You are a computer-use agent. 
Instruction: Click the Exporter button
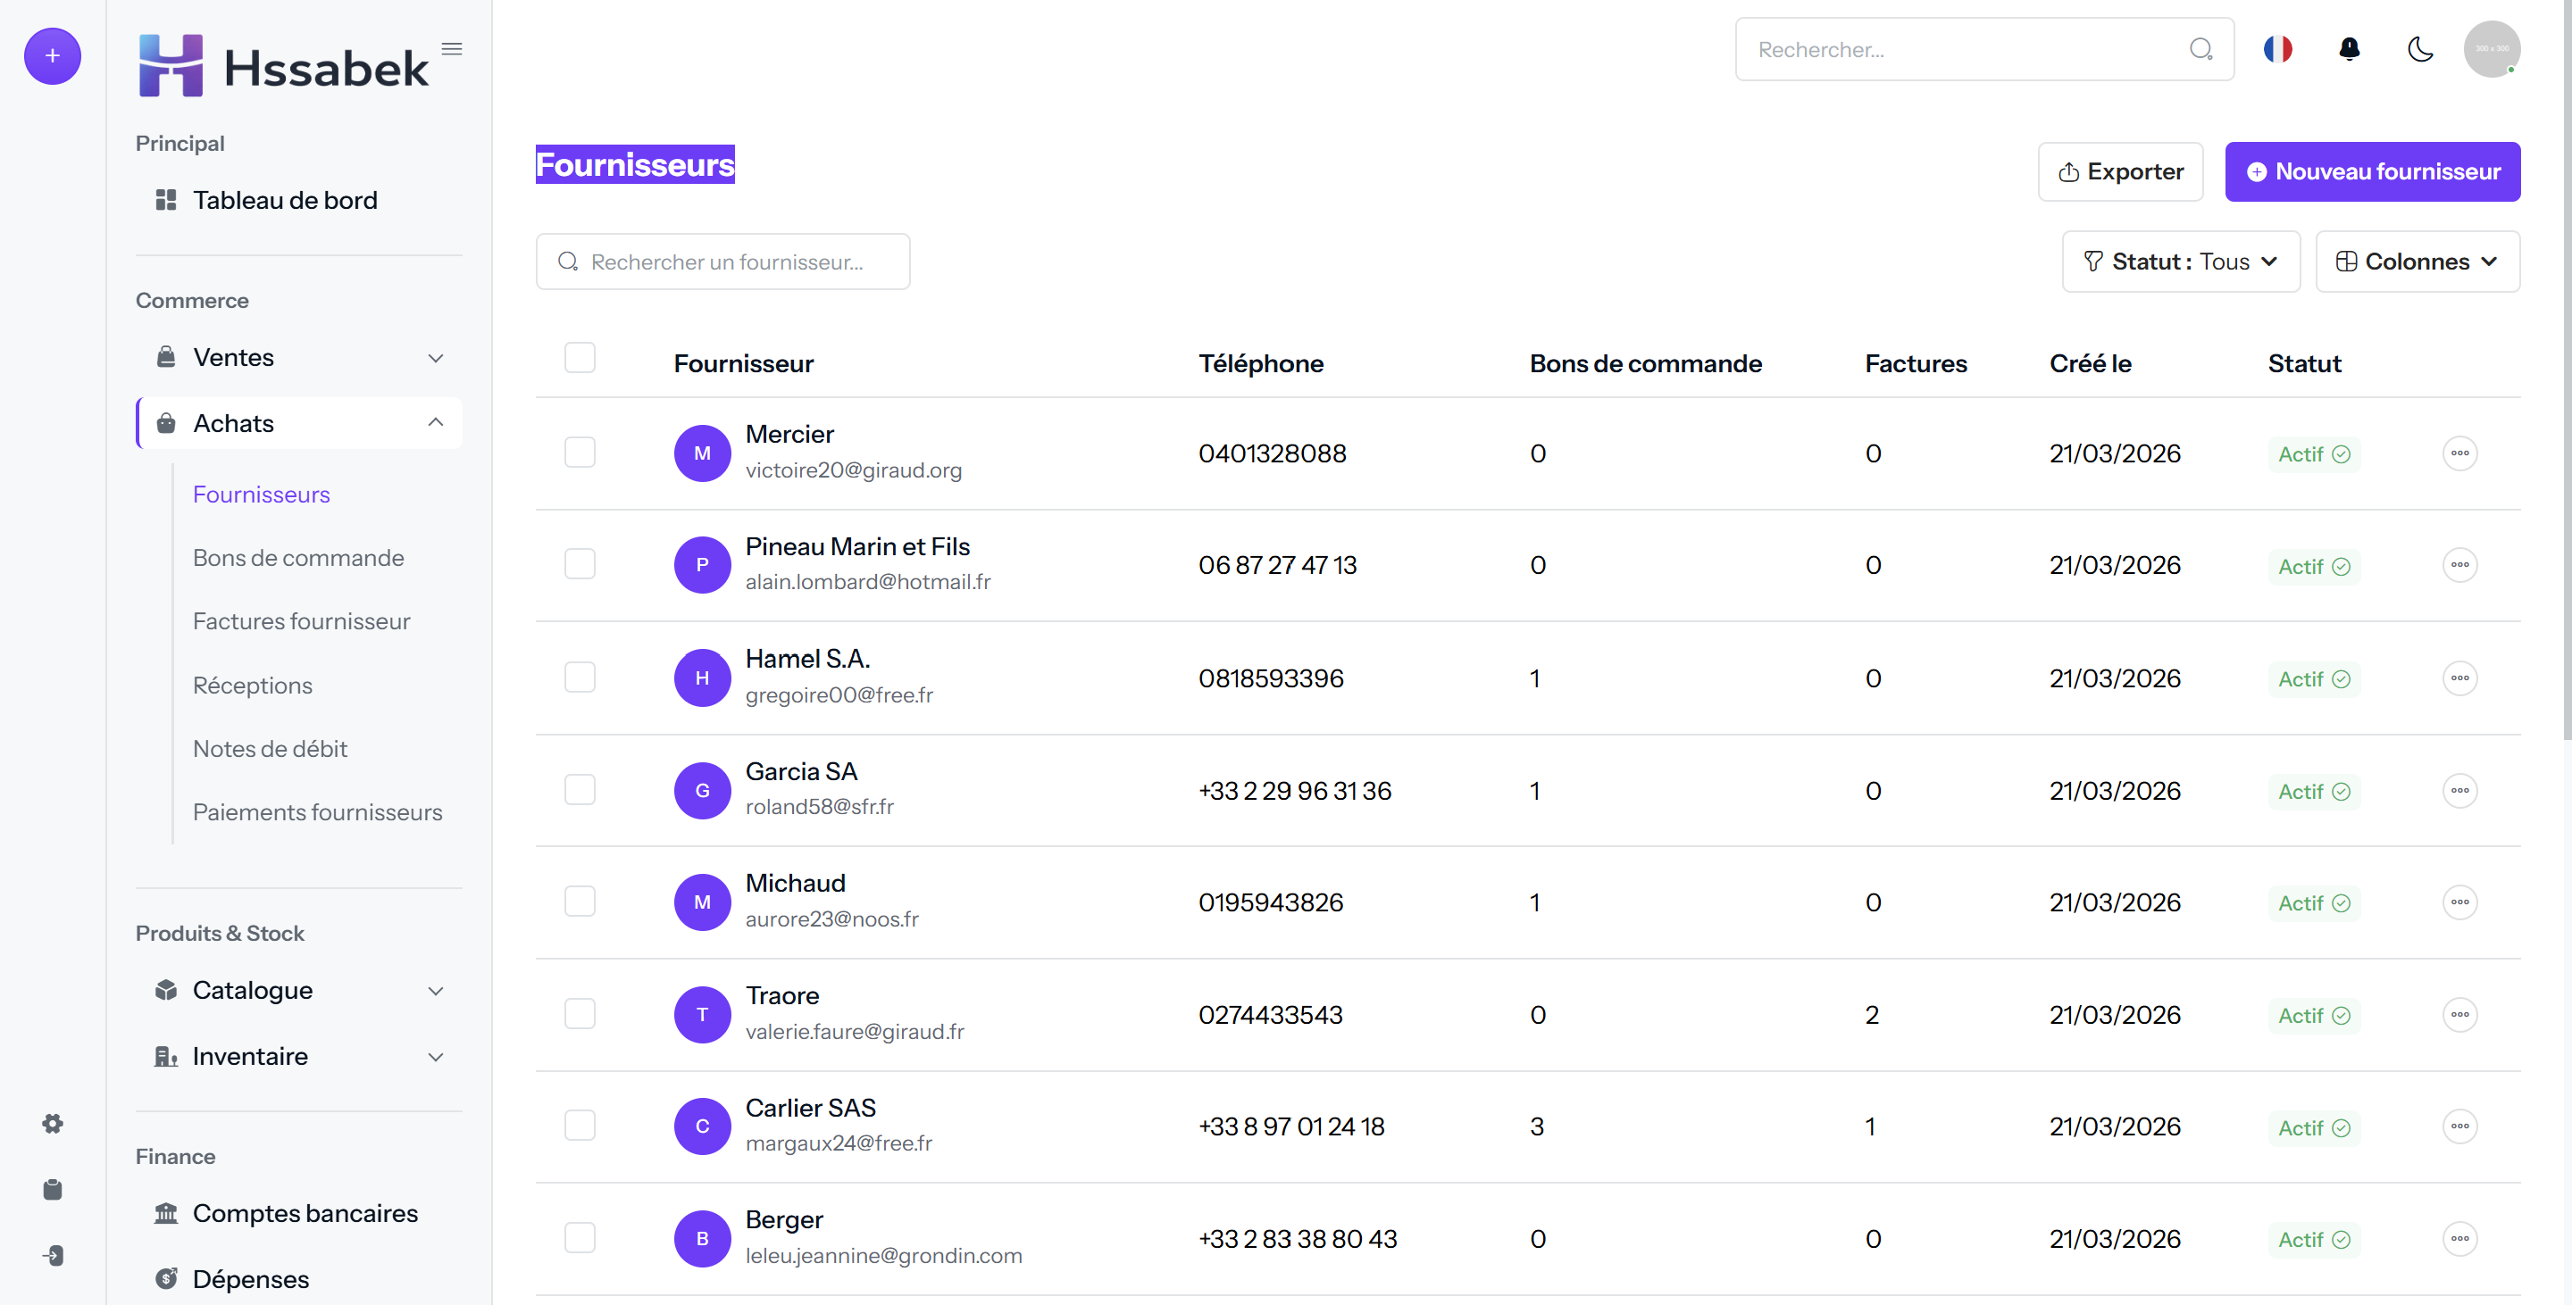coord(2120,171)
